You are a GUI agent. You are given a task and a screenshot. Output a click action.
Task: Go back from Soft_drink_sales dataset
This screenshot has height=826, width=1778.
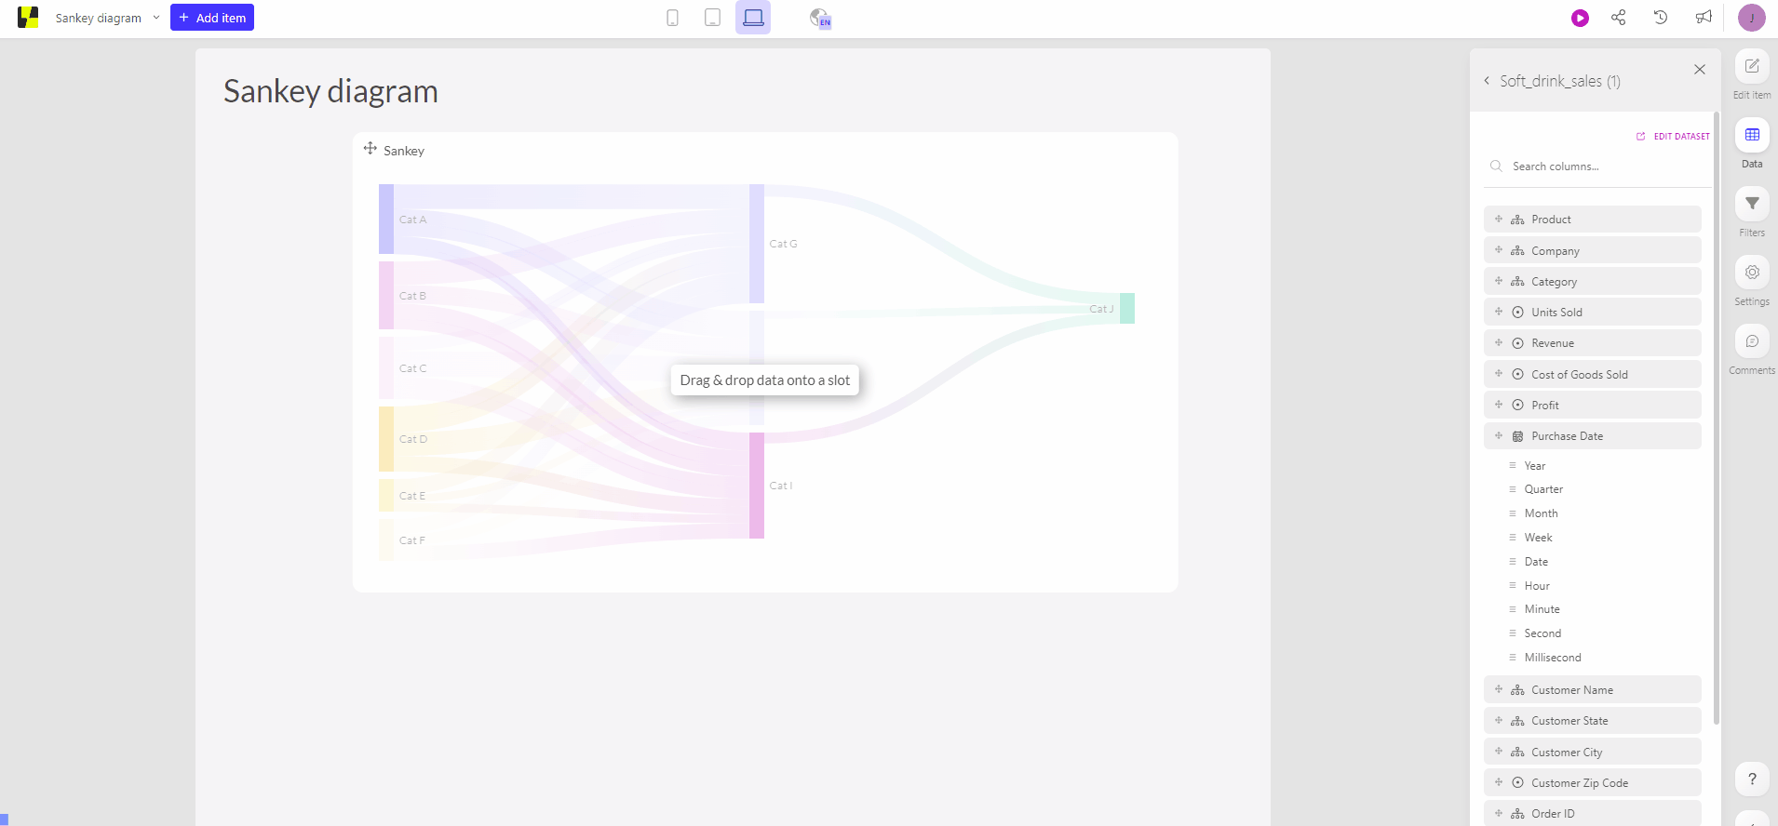click(1487, 81)
